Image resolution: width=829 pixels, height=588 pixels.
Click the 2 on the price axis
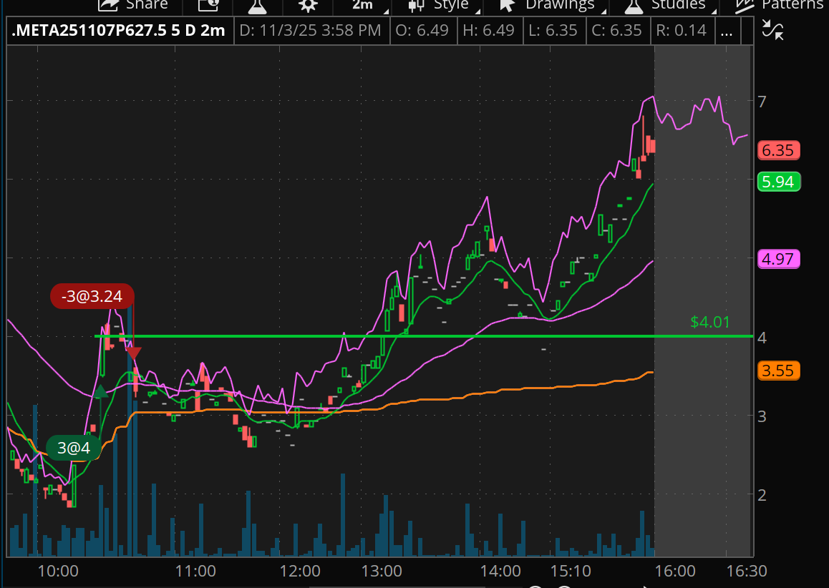pyautogui.click(x=762, y=495)
